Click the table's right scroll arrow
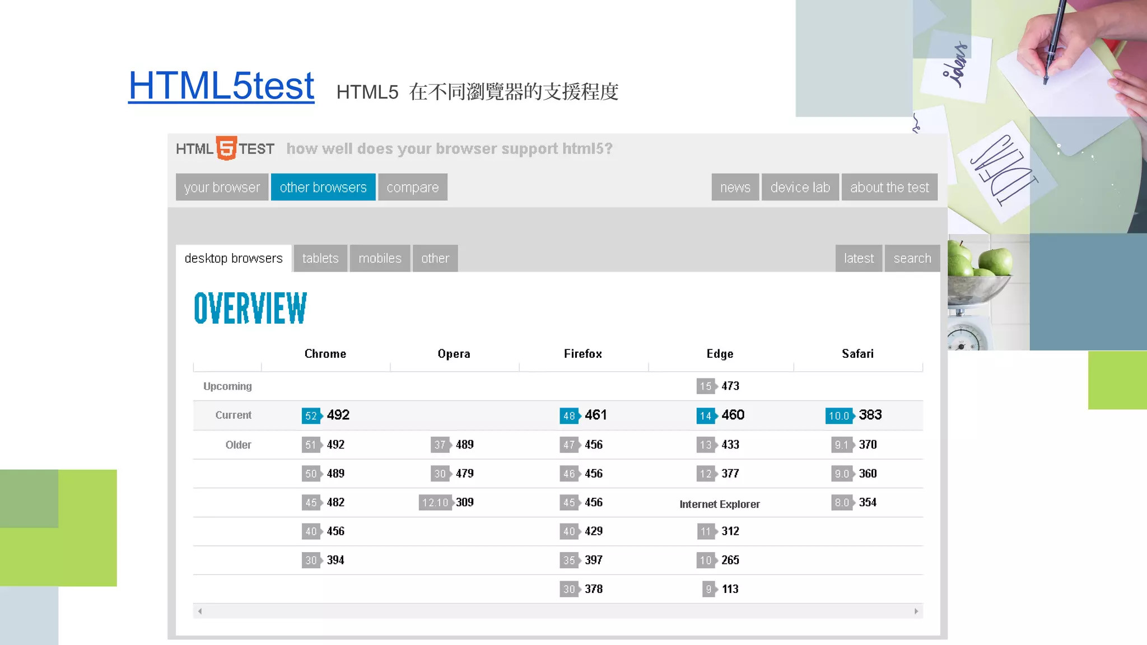Screen dimensions: 1147x645 (916, 611)
